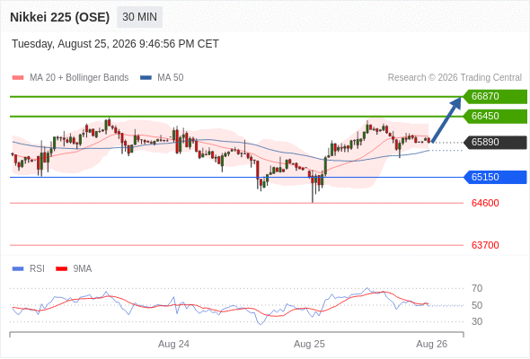
Task: Click the blue 65150 pivot tag
Action: click(495, 177)
